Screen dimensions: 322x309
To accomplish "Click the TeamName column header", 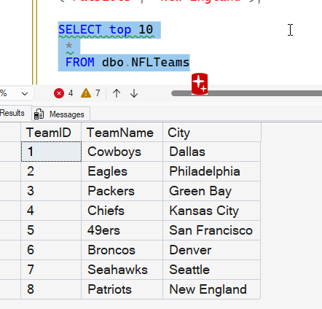I will (122, 133).
